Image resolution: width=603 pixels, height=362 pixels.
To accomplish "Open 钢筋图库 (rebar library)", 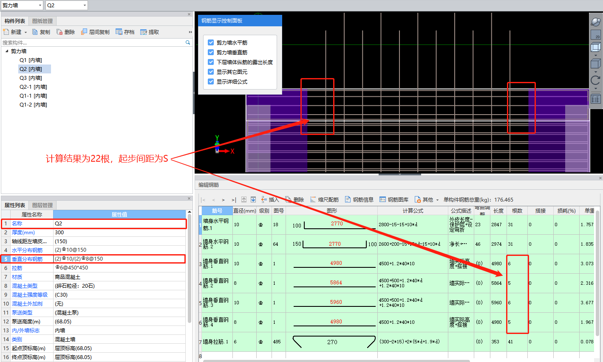I will point(394,199).
